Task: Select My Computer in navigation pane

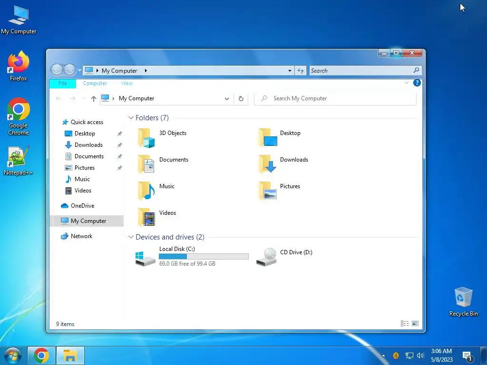Action: pyautogui.click(x=87, y=221)
